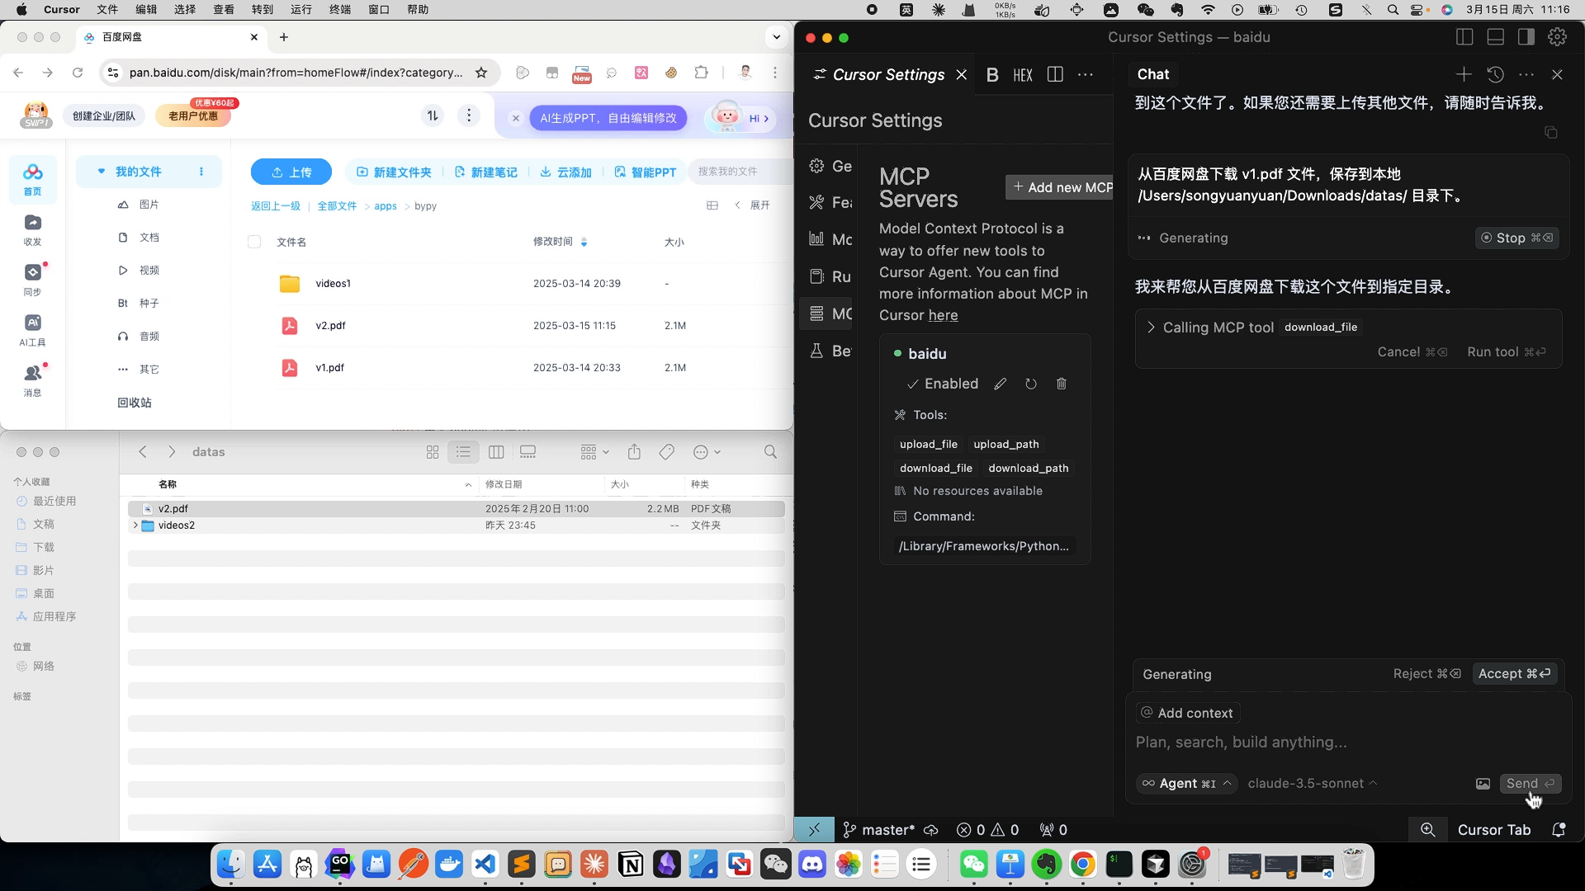This screenshot has height=891, width=1585.
Task: Click the Finder search icon
Action: click(770, 452)
